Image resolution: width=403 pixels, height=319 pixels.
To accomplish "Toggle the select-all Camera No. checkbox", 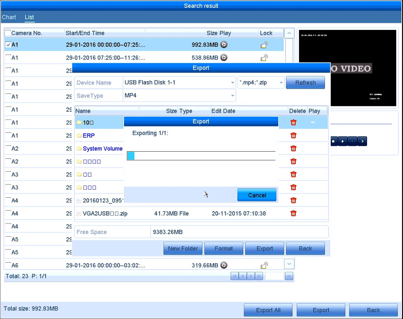I will coord(8,33).
